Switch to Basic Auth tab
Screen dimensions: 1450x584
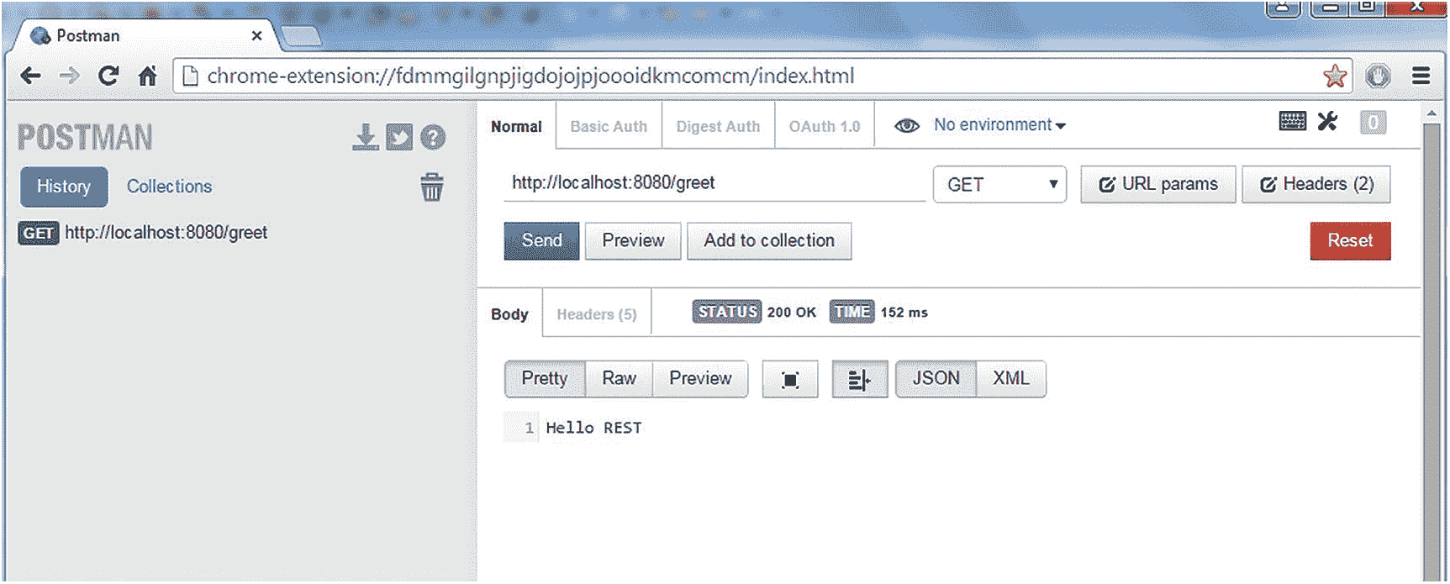[609, 127]
